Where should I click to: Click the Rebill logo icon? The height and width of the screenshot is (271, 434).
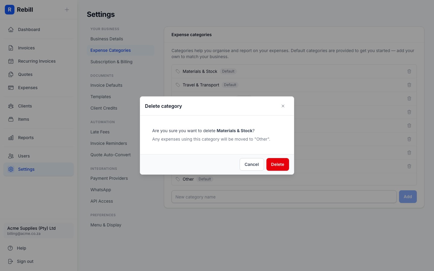[x=10, y=10]
